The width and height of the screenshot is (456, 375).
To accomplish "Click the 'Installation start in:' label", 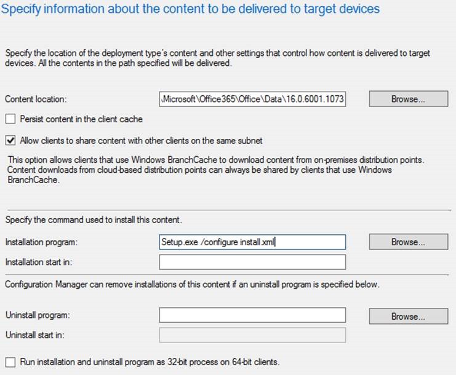I will coord(39,262).
